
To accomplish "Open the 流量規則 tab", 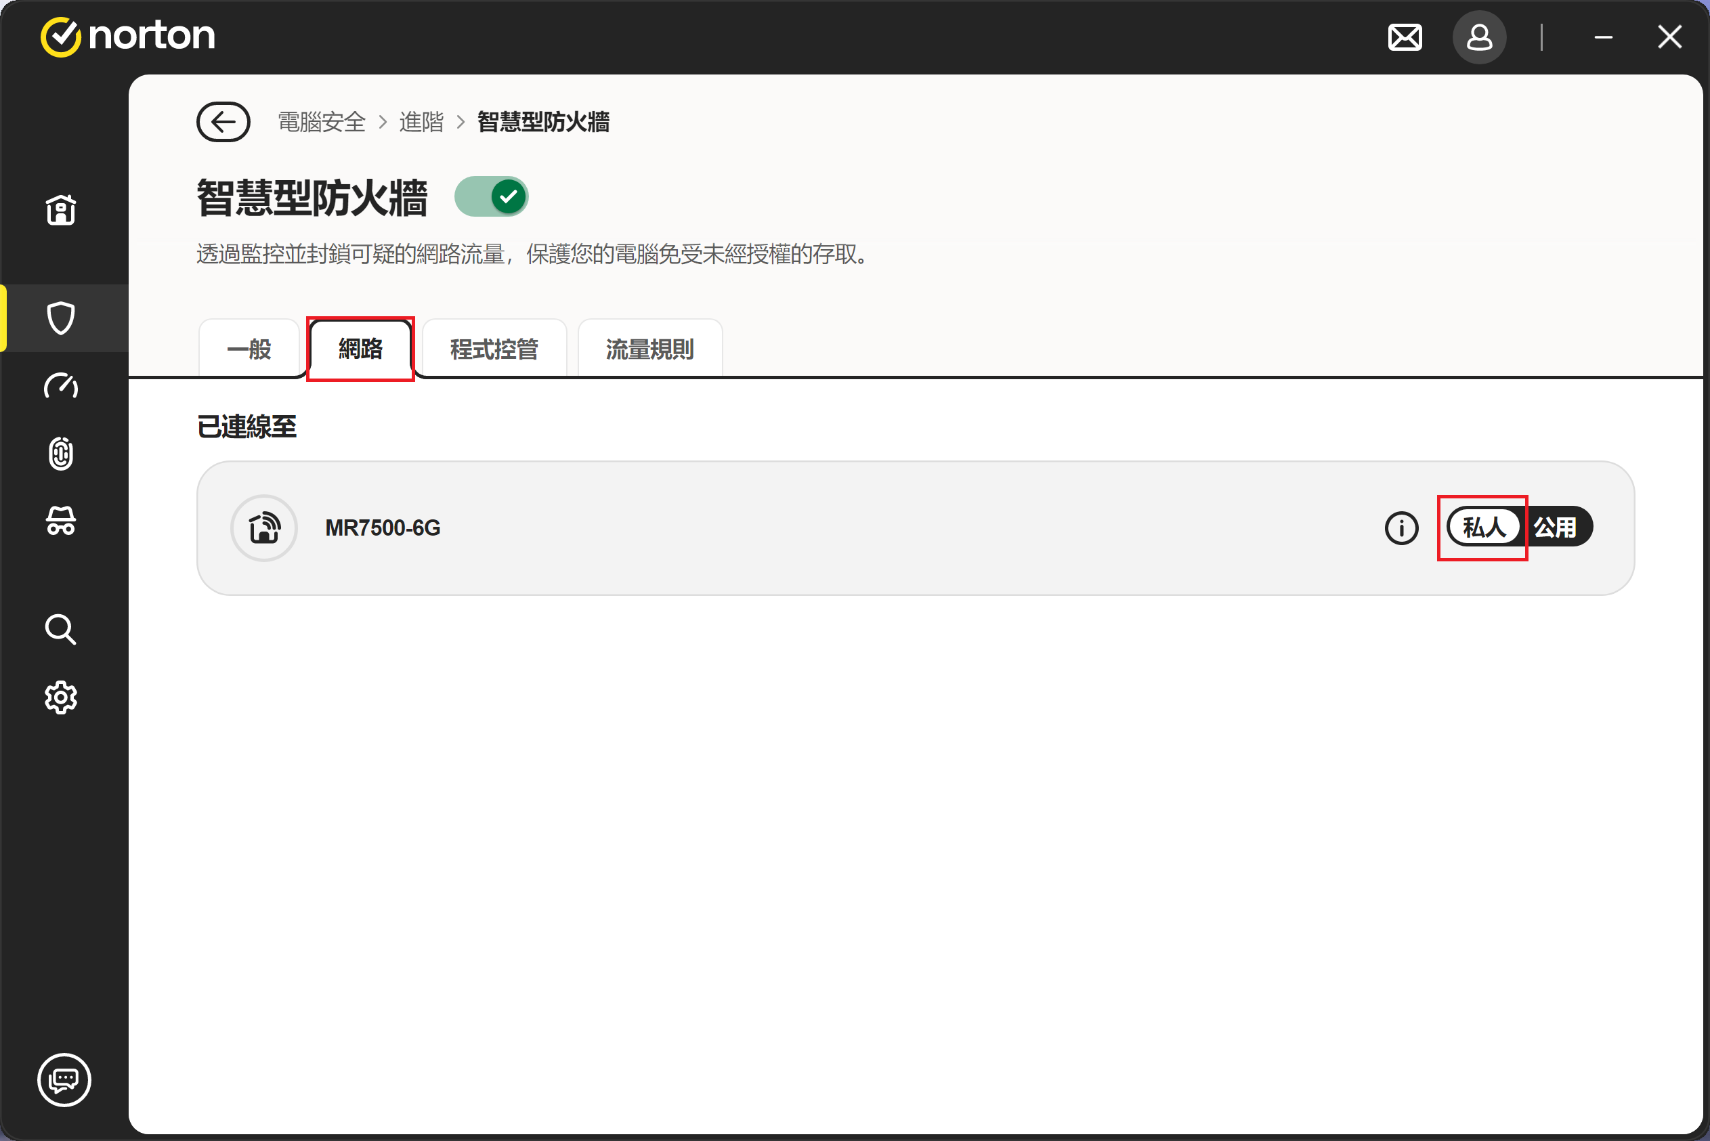I will point(649,349).
